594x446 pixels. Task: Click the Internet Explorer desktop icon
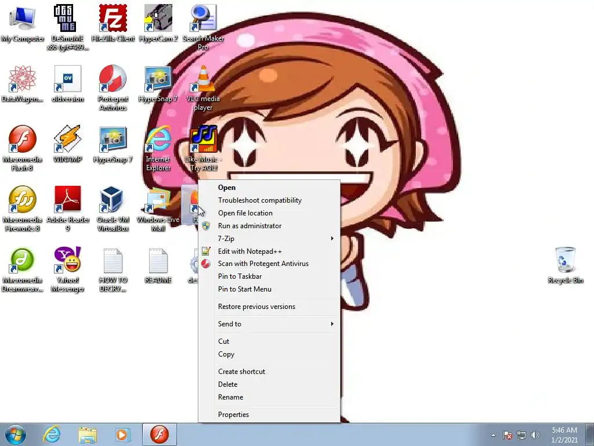coord(158,148)
